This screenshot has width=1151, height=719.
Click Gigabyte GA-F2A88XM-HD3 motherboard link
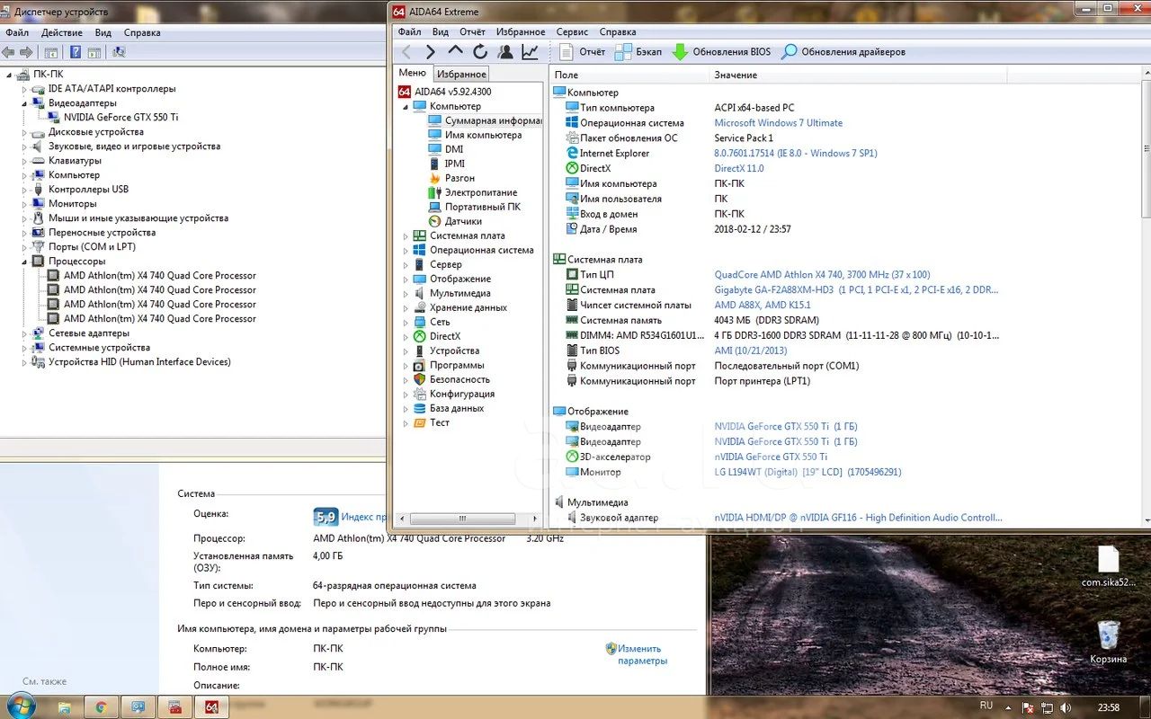click(856, 290)
